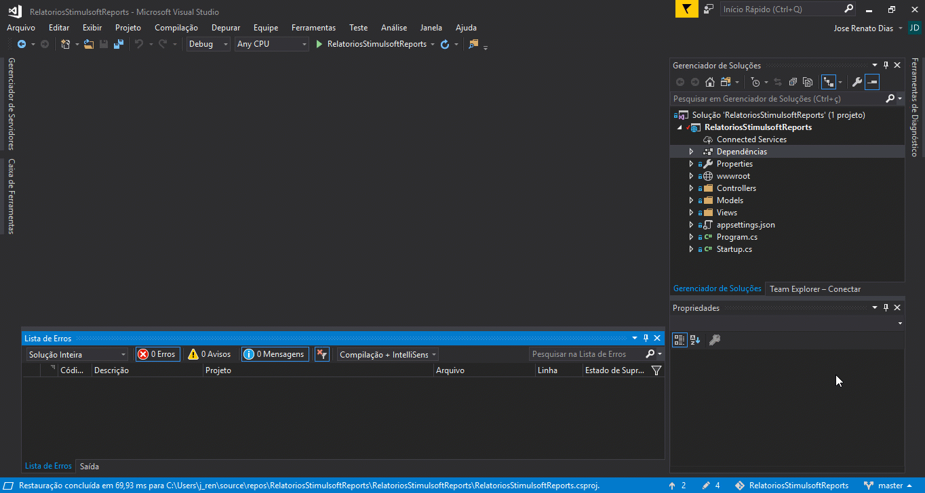Image resolution: width=925 pixels, height=493 pixels.
Task: Click the Navigate Backward arrow icon
Action: click(x=22, y=44)
